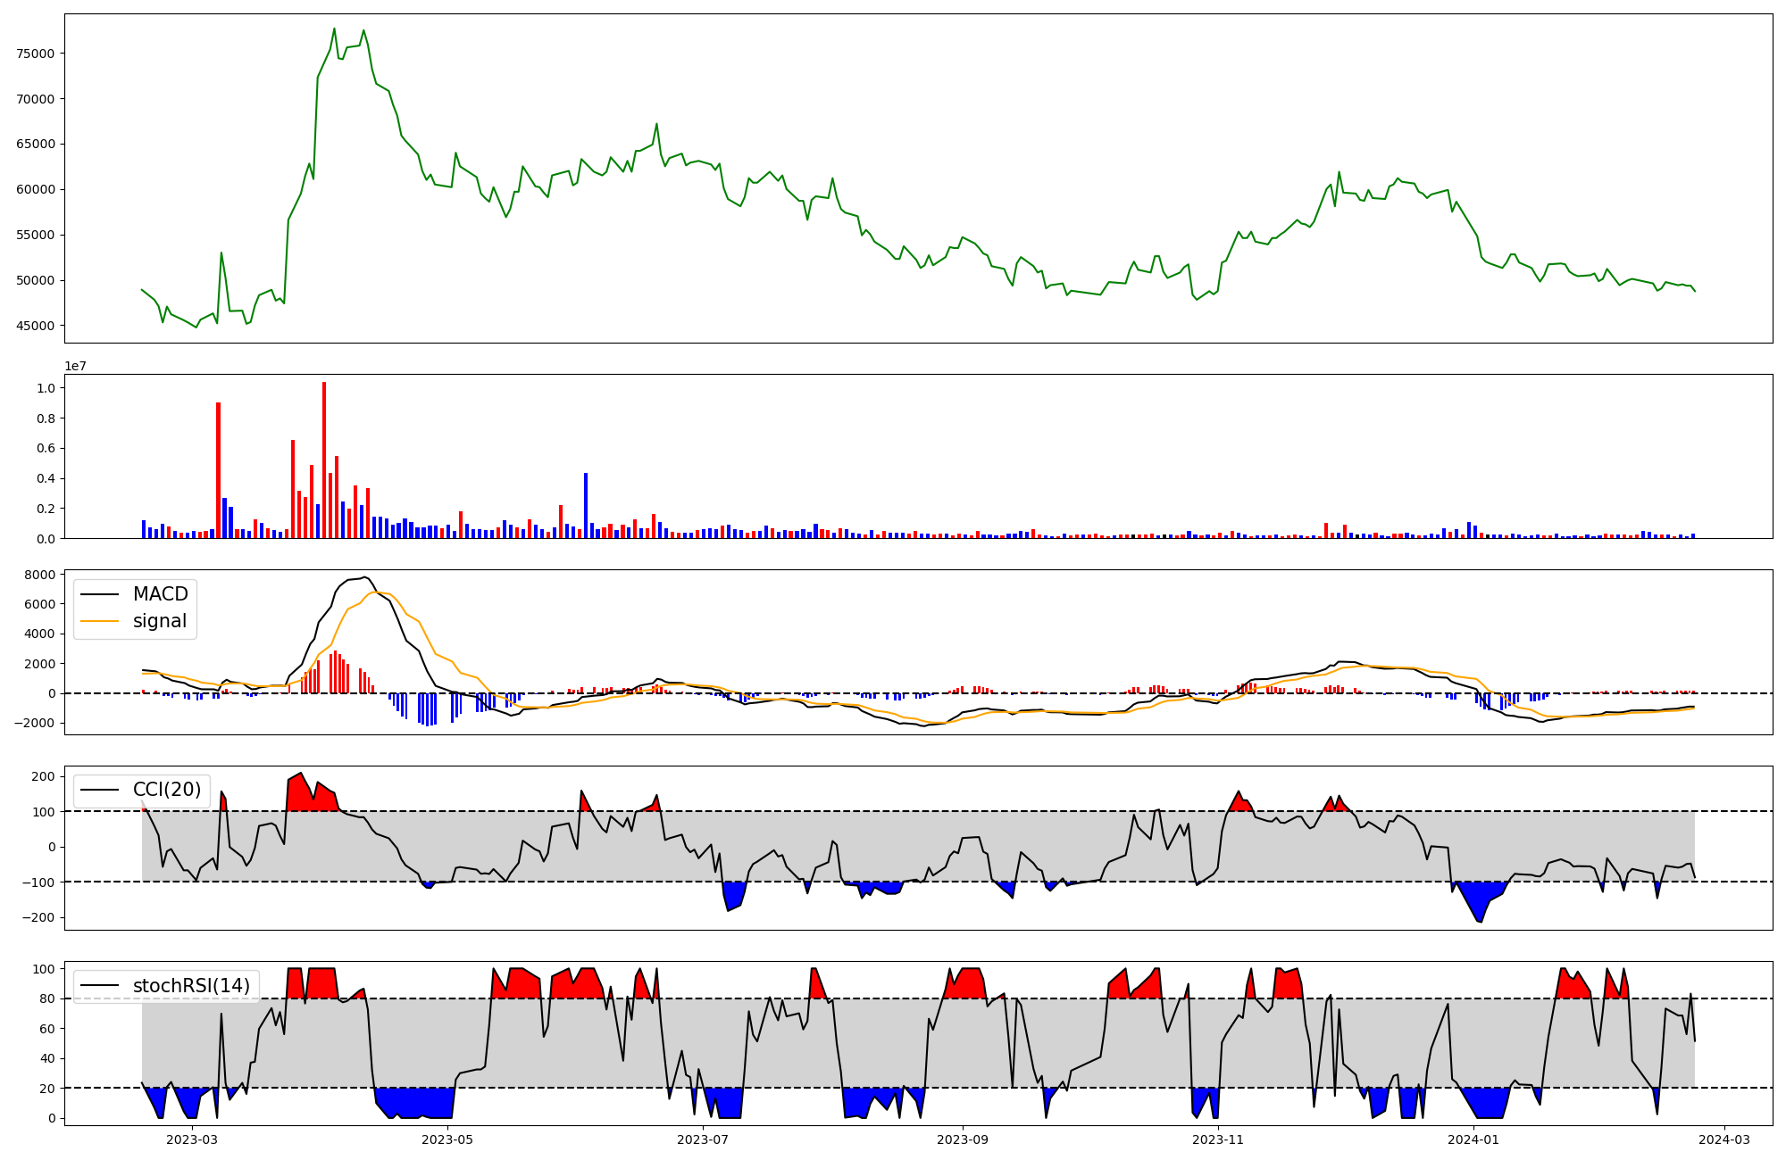Click the signal legend label

[160, 621]
